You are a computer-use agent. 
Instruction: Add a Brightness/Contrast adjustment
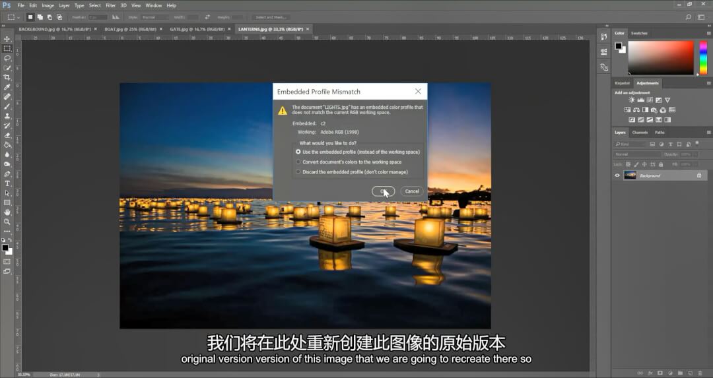[632, 100]
